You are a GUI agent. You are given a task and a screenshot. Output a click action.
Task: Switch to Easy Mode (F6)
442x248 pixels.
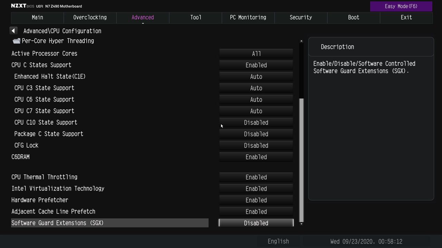click(401, 6)
